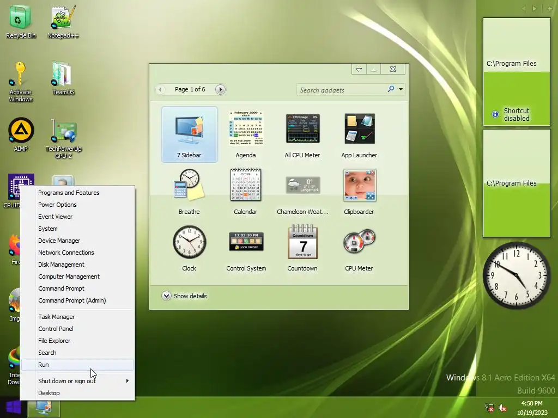Open Computer Management menu entry

click(77, 276)
